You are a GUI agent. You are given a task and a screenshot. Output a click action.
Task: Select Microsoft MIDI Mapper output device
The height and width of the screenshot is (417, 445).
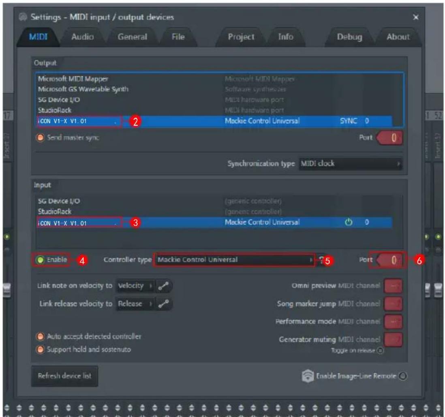pyautogui.click(x=215, y=79)
